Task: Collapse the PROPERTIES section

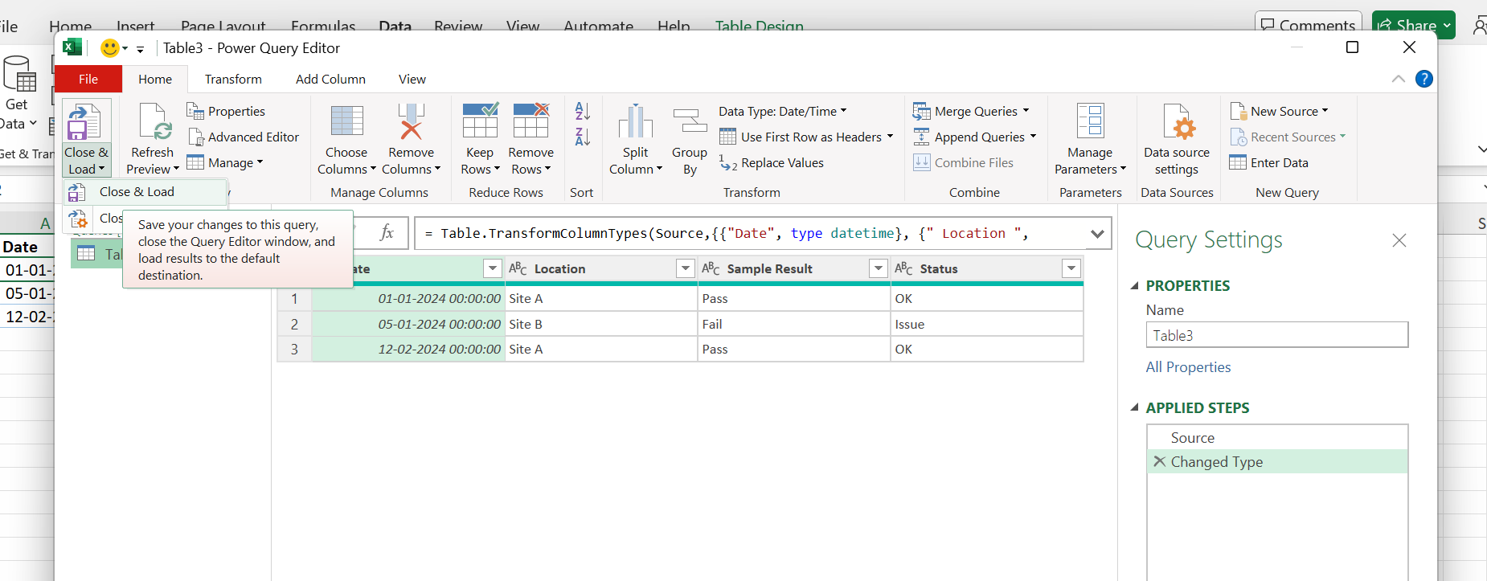Action: coord(1135,285)
